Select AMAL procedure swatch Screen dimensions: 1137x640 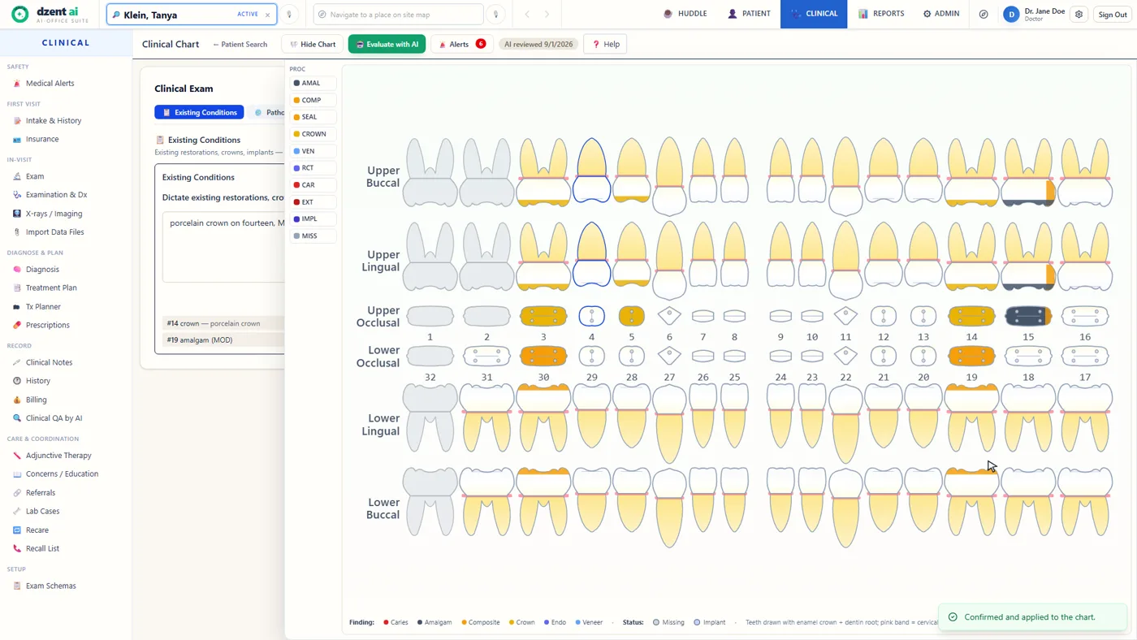point(313,83)
